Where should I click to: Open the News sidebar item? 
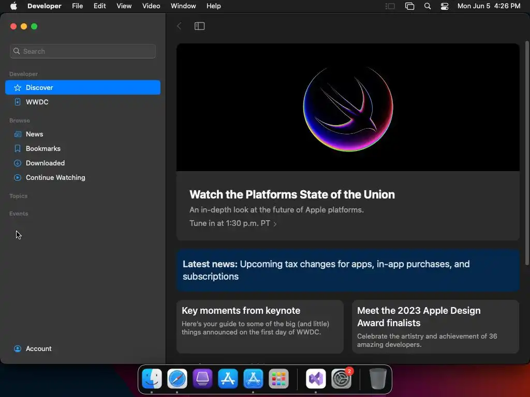(82, 134)
